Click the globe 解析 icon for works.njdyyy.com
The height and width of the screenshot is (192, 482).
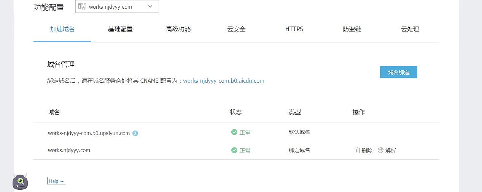click(x=380, y=150)
